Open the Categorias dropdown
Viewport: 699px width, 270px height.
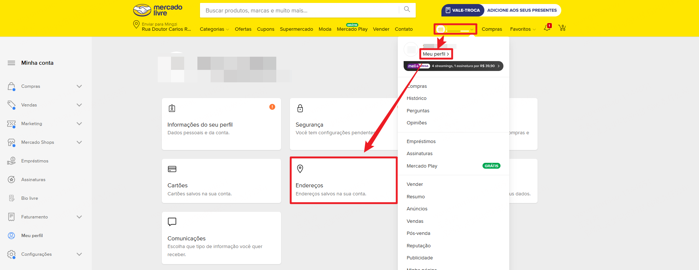(214, 29)
